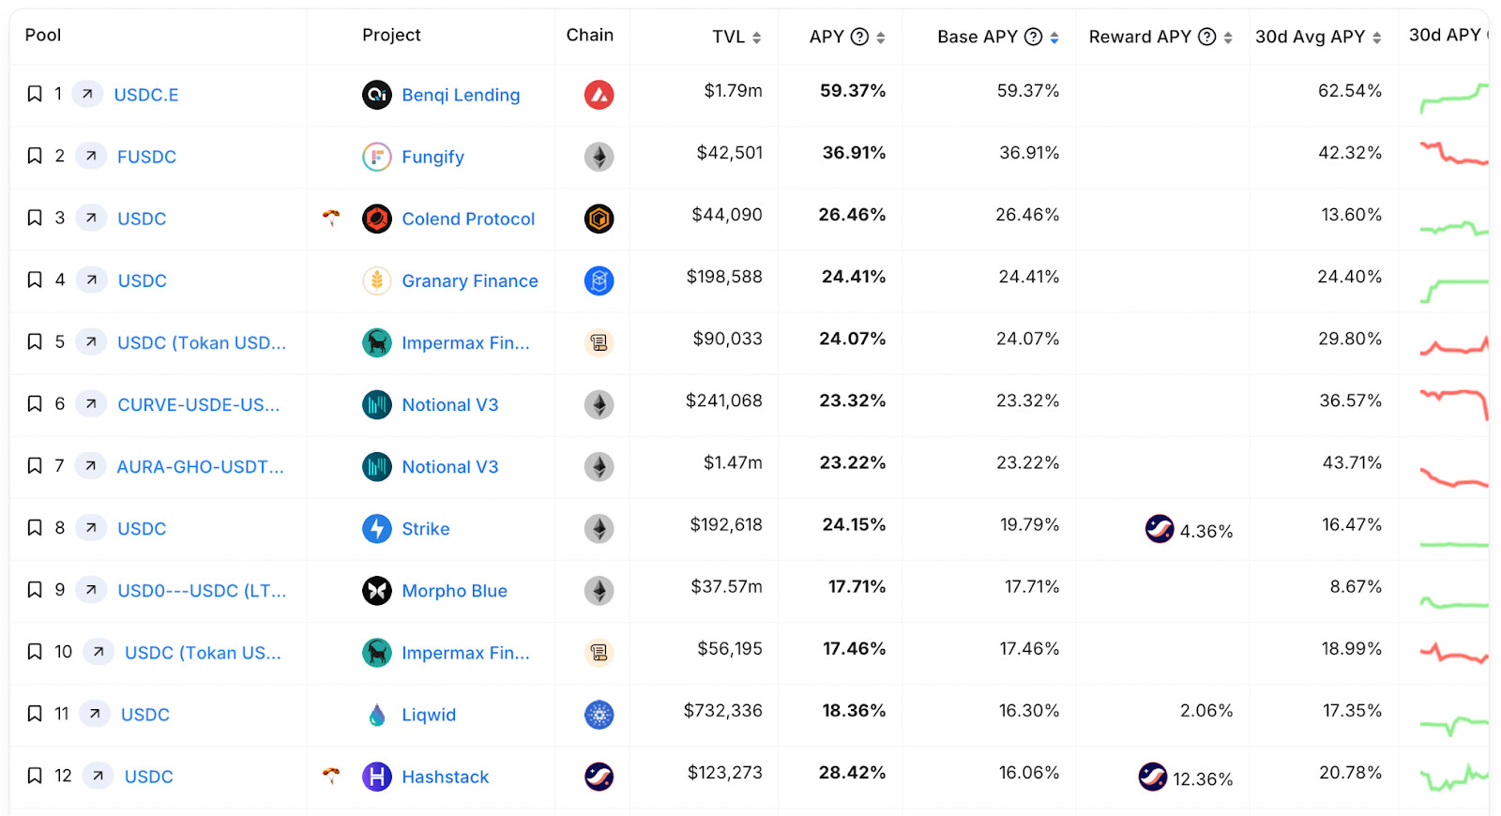Open the Fungify project link
This screenshot has height=816, width=1501.
[432, 157]
